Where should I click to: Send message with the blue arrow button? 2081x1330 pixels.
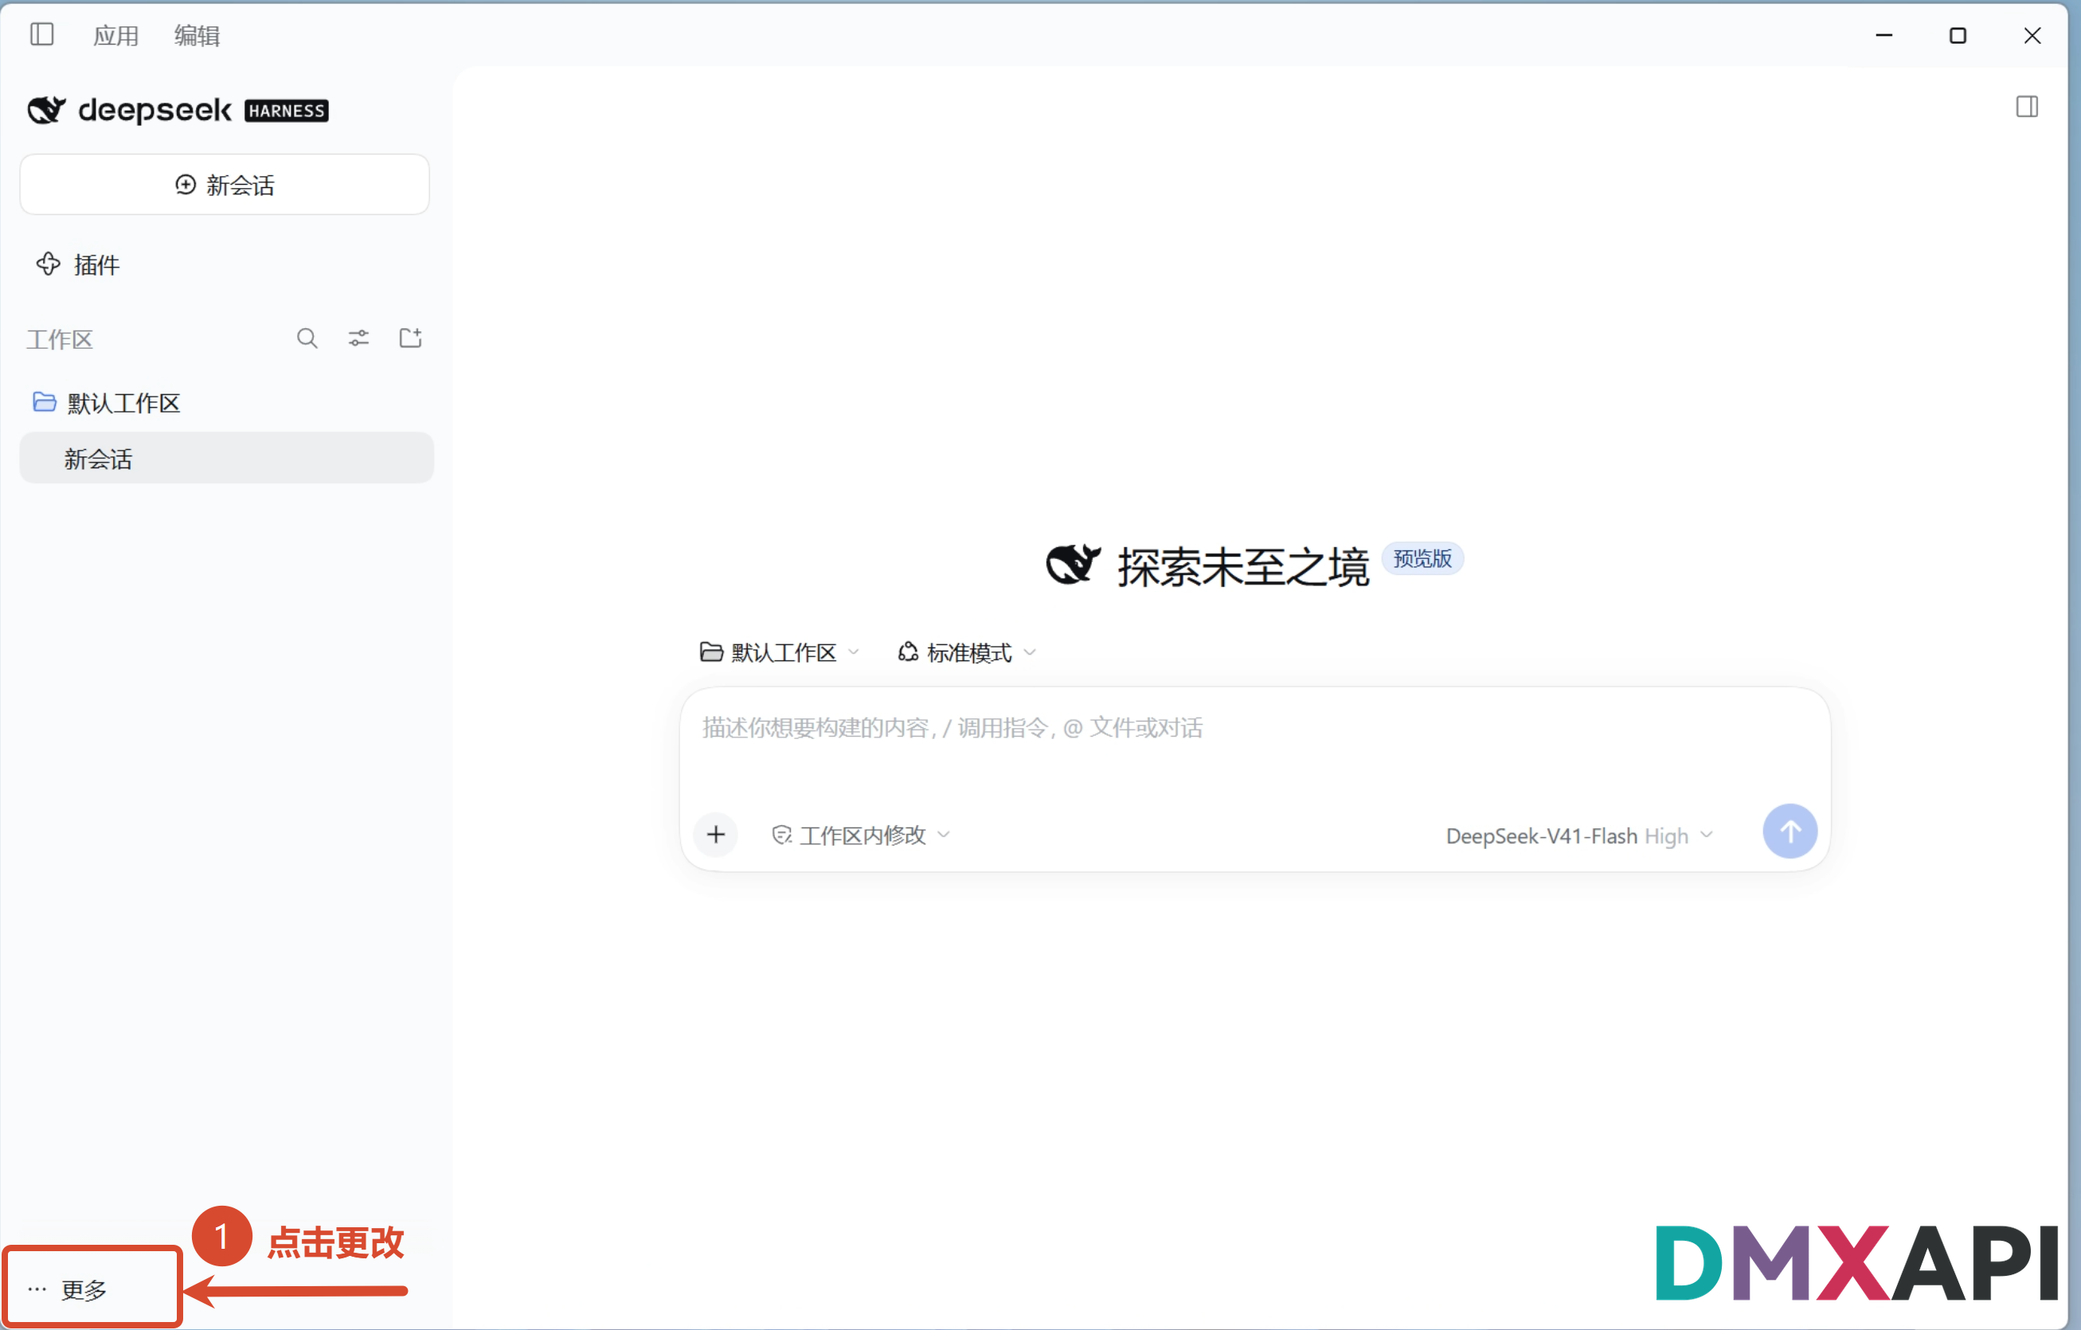(x=1789, y=831)
